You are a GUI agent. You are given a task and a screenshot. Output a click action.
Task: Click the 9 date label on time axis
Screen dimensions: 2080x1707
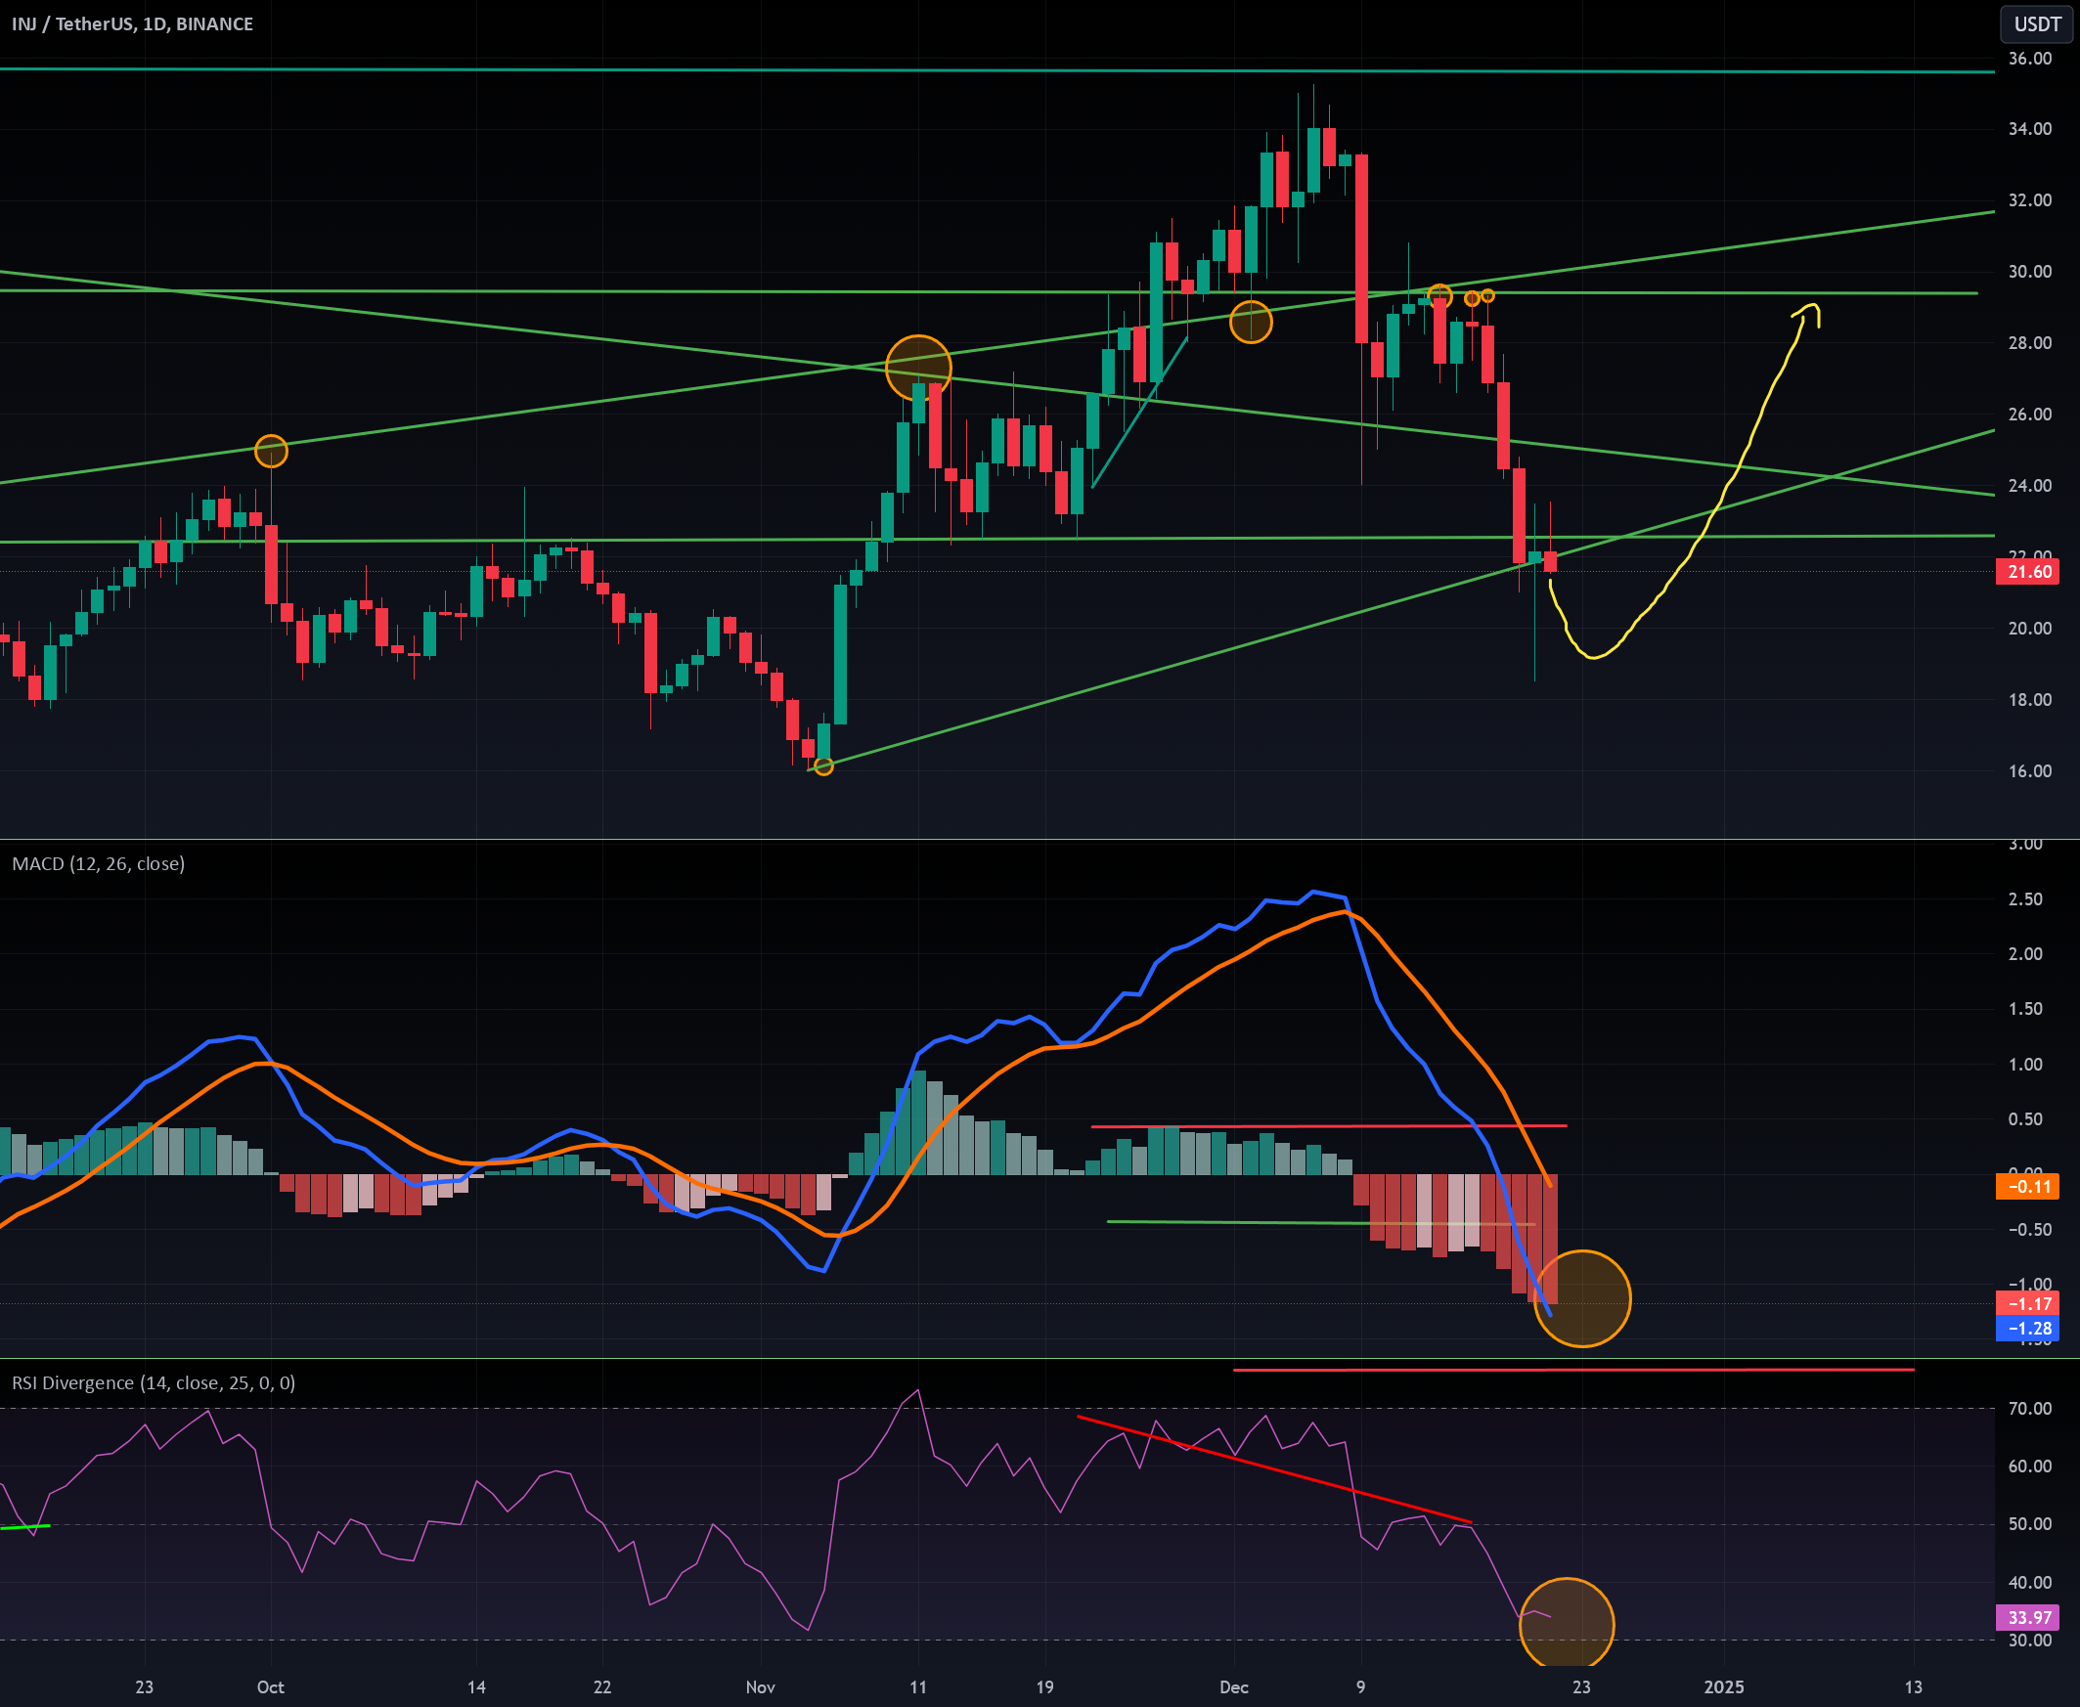click(x=1360, y=1687)
